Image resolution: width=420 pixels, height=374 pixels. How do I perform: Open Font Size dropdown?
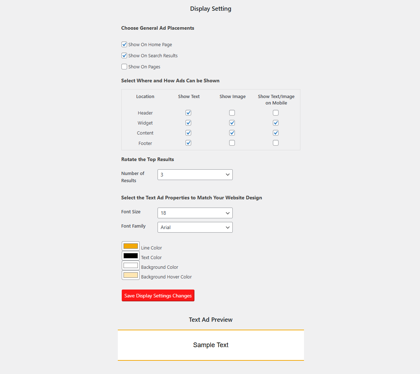pos(195,213)
